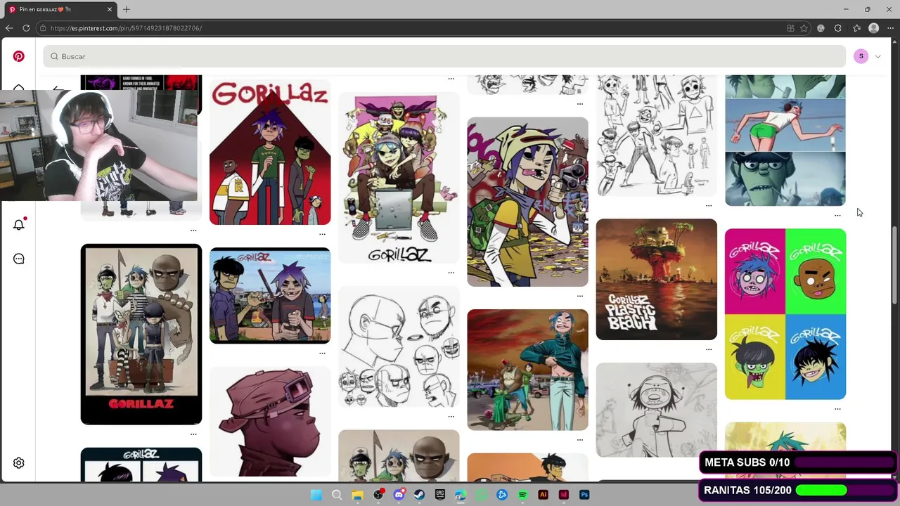Image resolution: width=900 pixels, height=506 pixels.
Task: Open the head sketch studies pin
Action: [399, 346]
